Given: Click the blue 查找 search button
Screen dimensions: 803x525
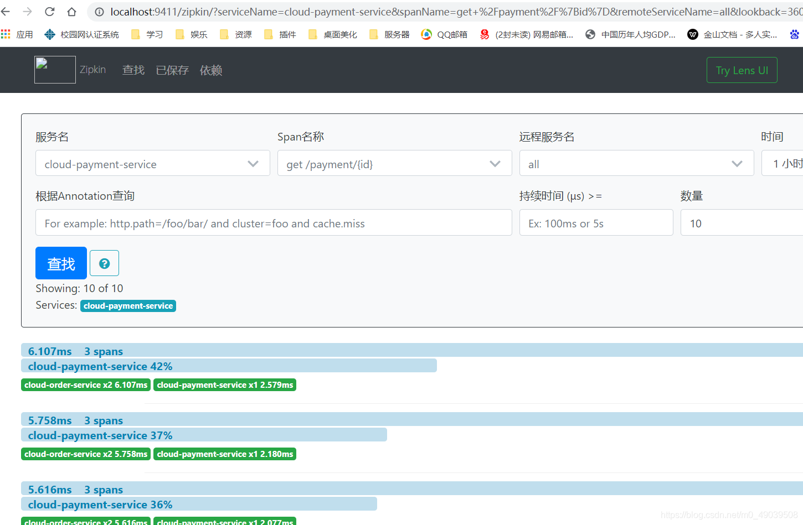Looking at the screenshot, I should pos(61,263).
